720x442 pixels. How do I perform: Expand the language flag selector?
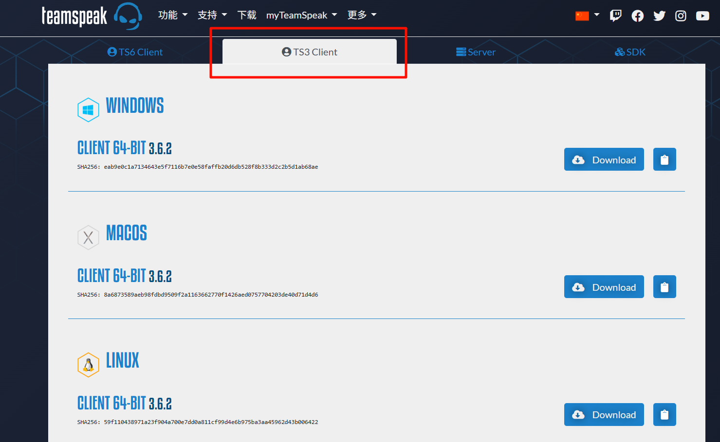click(587, 15)
